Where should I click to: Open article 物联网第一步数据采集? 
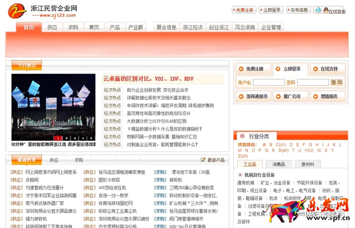162,137
